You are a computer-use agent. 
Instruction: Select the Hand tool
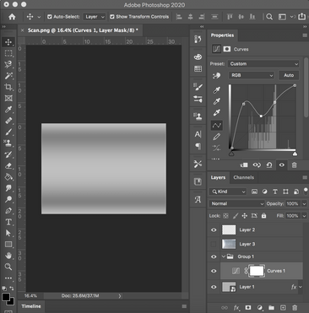(8, 256)
